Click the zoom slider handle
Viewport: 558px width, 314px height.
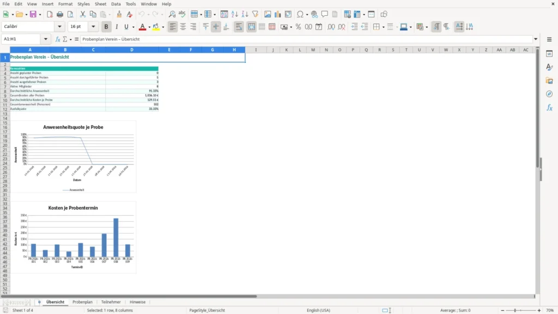point(515,310)
